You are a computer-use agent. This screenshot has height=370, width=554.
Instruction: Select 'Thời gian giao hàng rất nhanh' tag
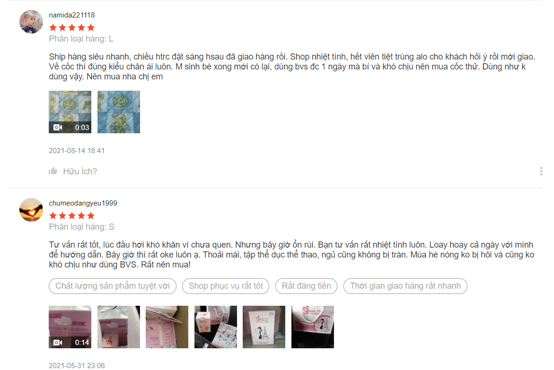click(x=405, y=286)
